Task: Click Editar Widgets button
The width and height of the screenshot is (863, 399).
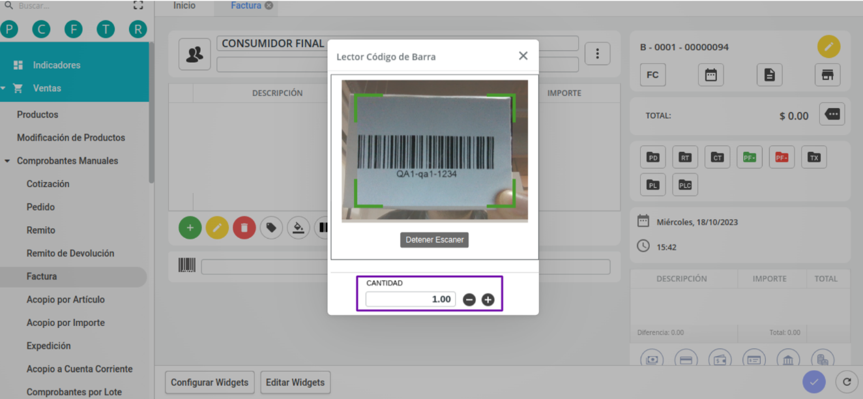Action: coord(295,383)
